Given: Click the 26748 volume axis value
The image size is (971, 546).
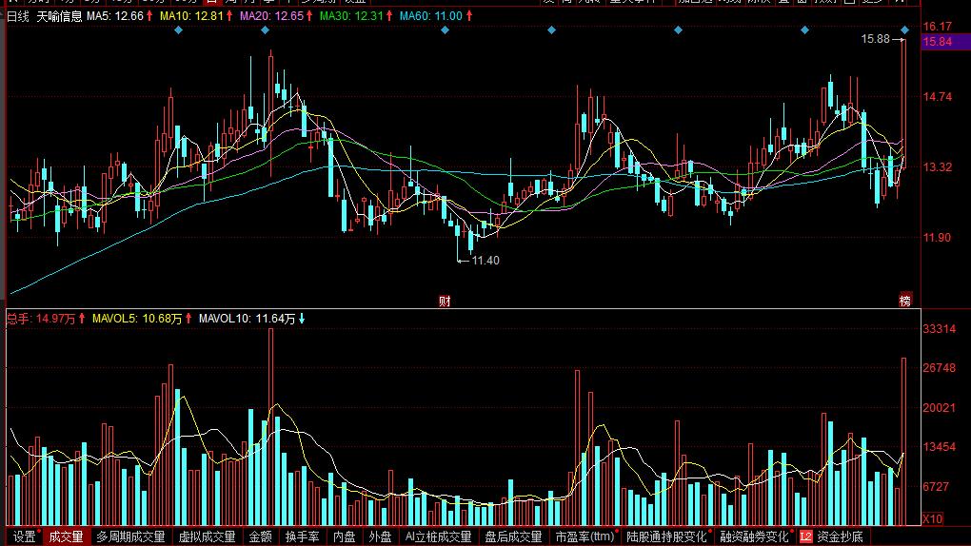Looking at the screenshot, I should (939, 368).
